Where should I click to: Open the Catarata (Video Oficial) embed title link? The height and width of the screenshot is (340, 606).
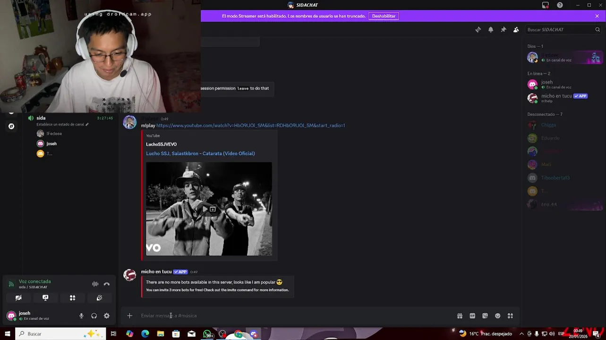[x=200, y=153]
